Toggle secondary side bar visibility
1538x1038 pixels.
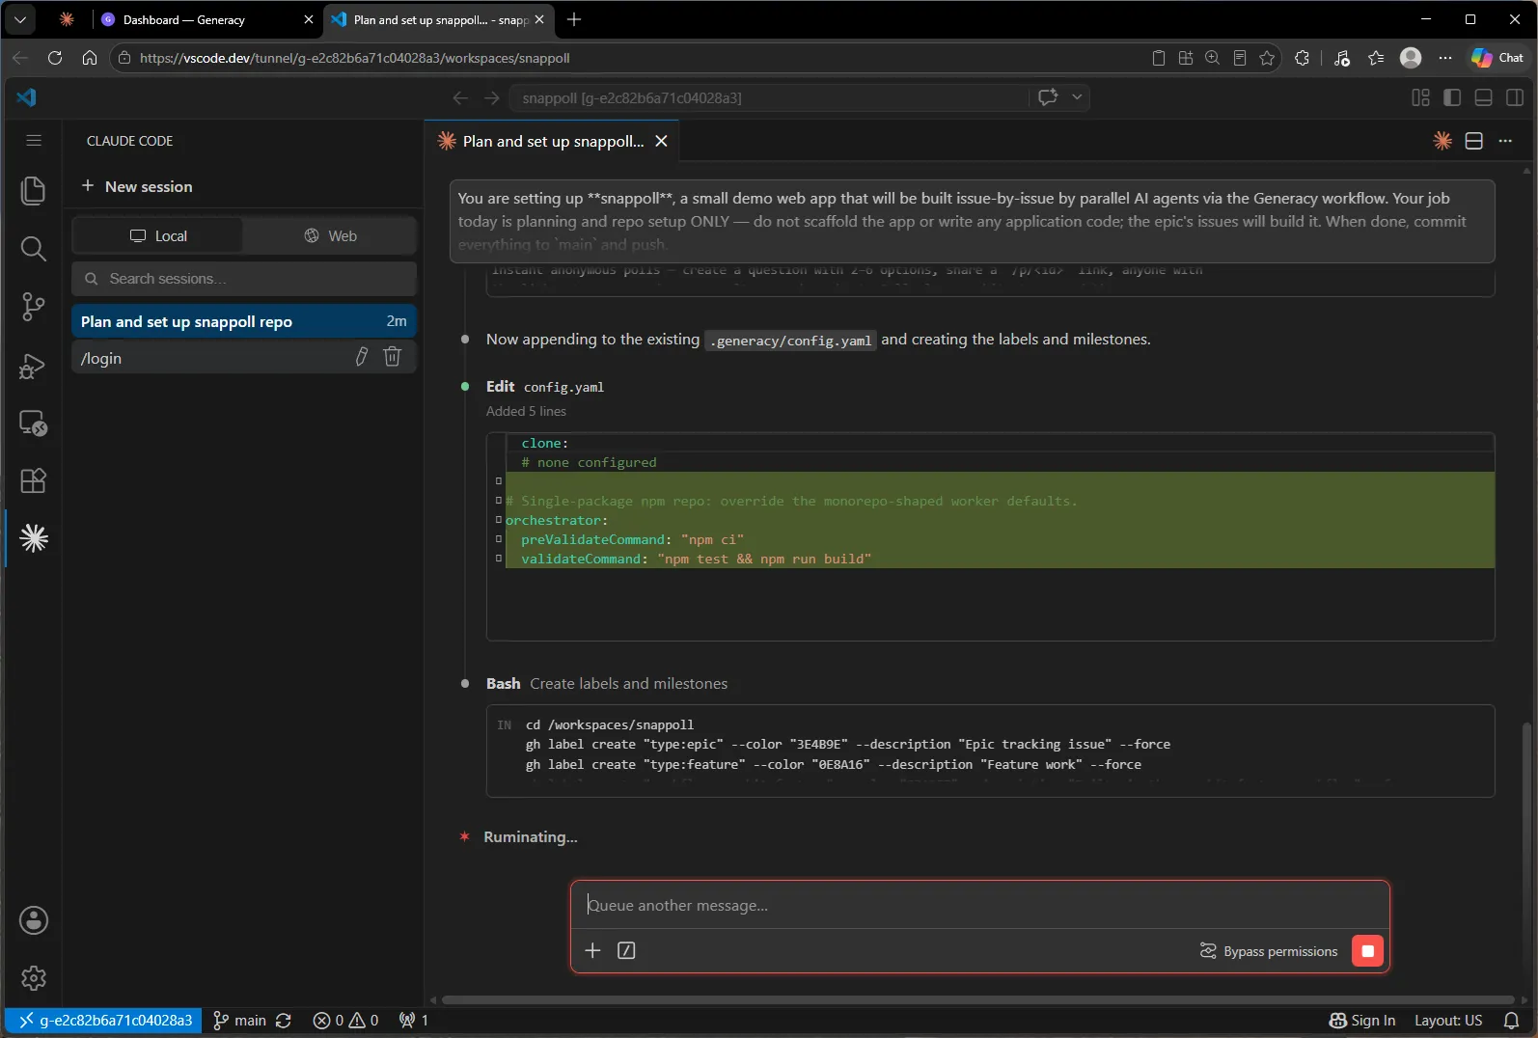pyautogui.click(x=1515, y=97)
